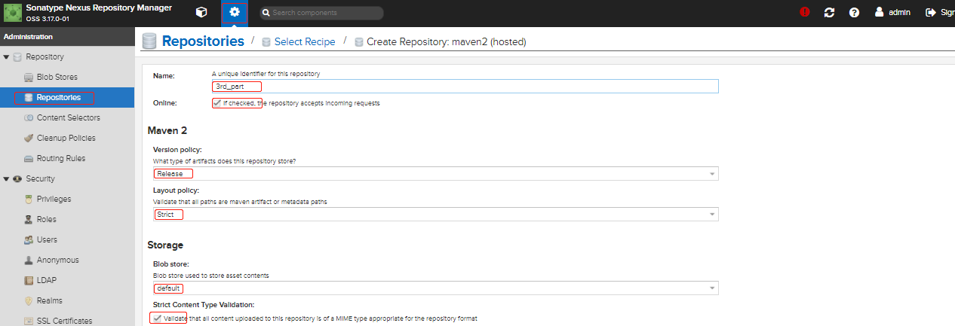Collapse the Security tree section
Viewport: 955px width, 326px height.
pyautogui.click(x=6, y=179)
